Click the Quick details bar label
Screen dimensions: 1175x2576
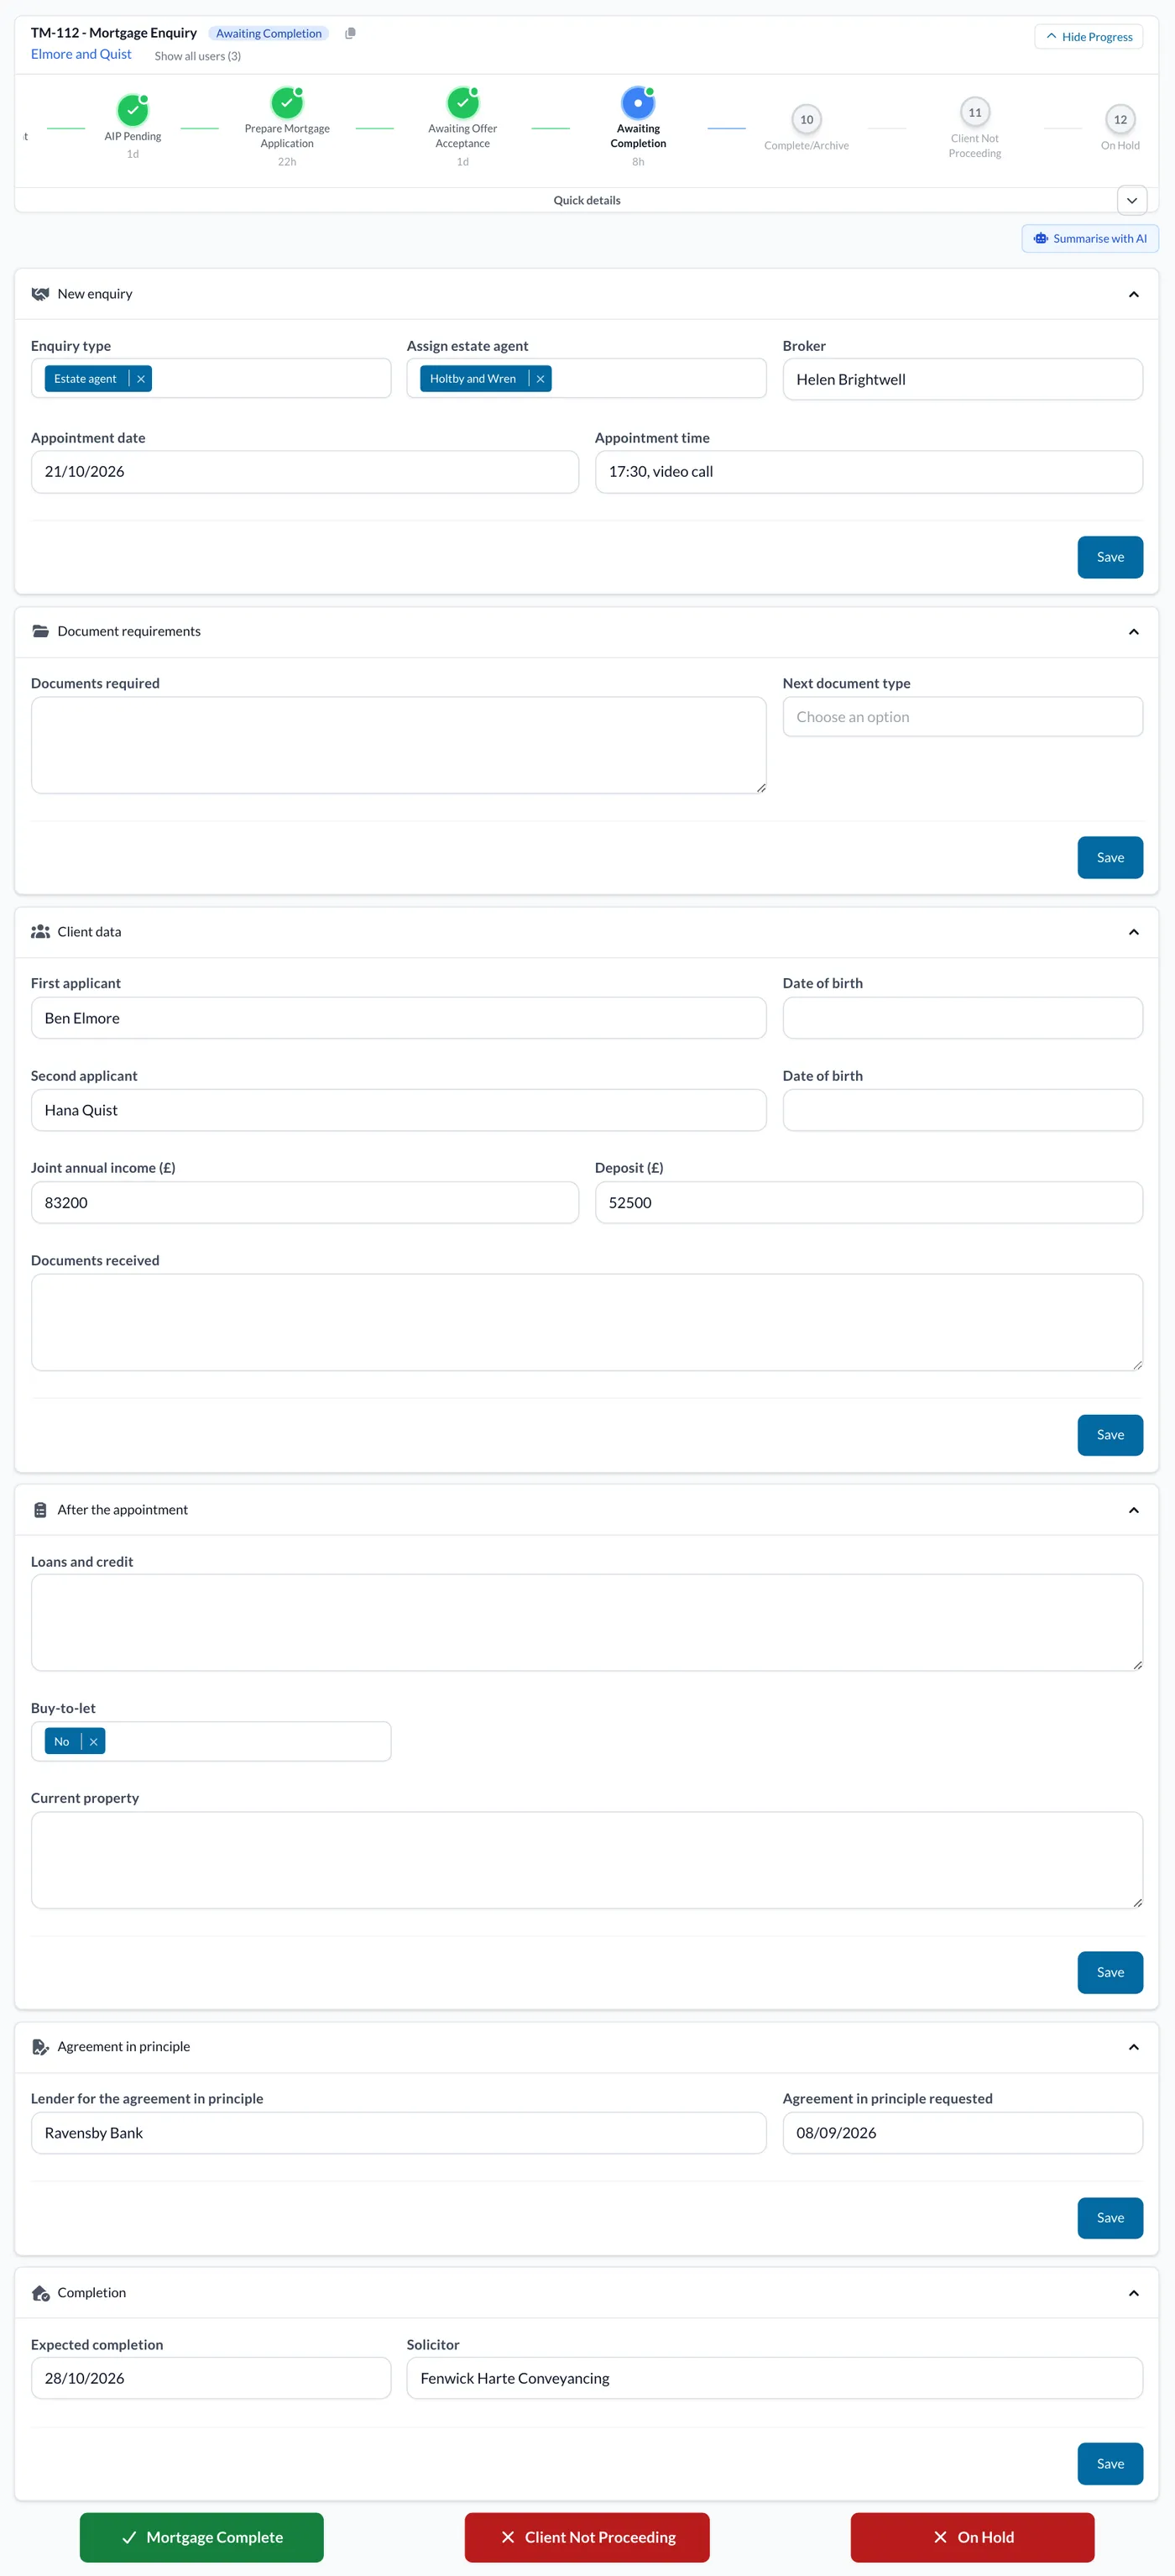click(587, 200)
